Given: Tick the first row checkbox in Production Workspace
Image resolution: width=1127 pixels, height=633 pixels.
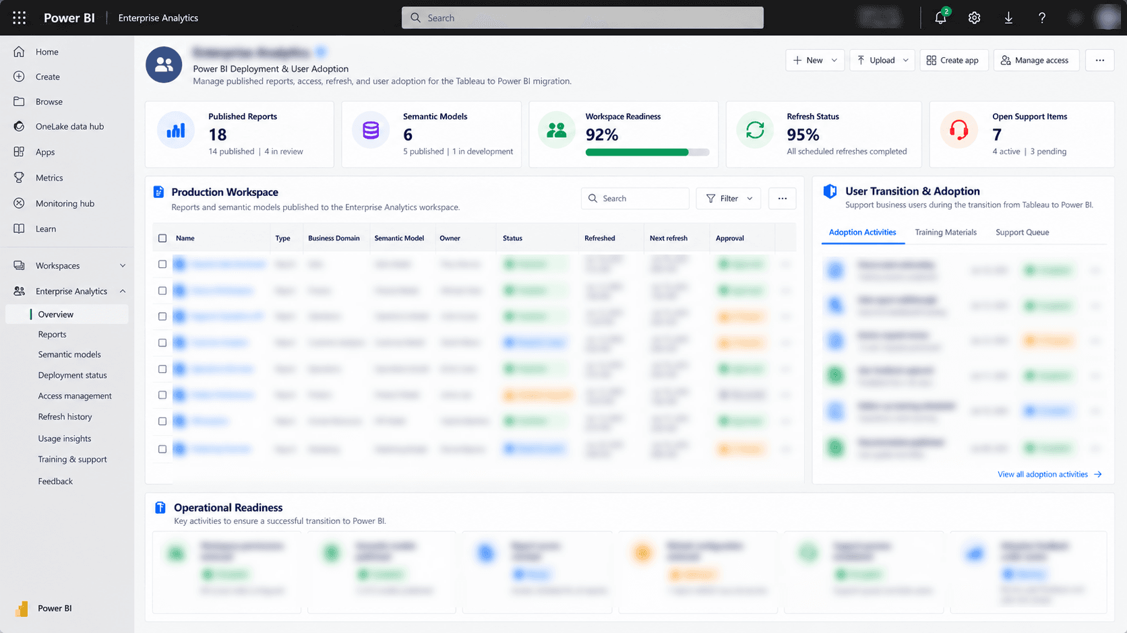Looking at the screenshot, I should click(x=162, y=264).
